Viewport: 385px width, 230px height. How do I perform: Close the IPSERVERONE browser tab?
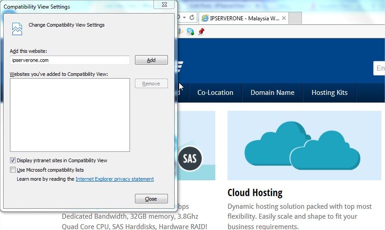[x=283, y=18]
